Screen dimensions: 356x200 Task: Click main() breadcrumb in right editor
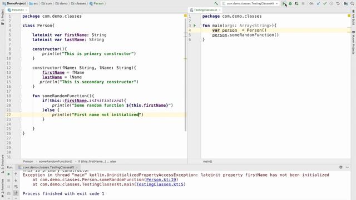pyautogui.click(x=207, y=162)
